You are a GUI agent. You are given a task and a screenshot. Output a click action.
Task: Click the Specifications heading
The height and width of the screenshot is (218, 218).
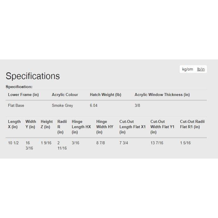tap(33, 76)
